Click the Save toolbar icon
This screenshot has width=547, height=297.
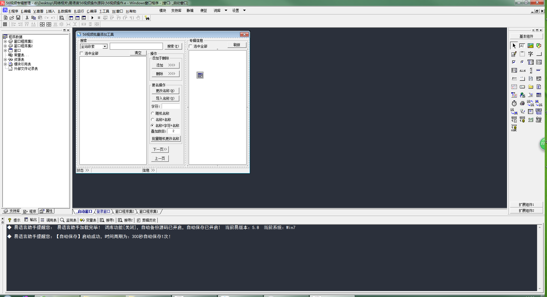click(18, 18)
